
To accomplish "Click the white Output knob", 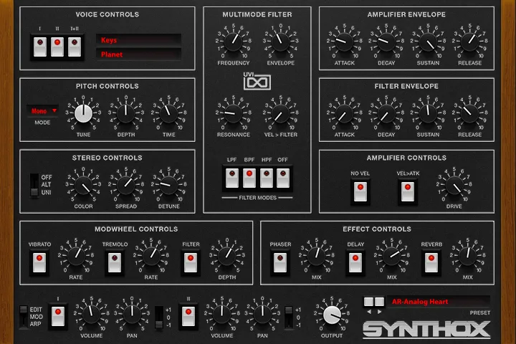I will point(332,315).
